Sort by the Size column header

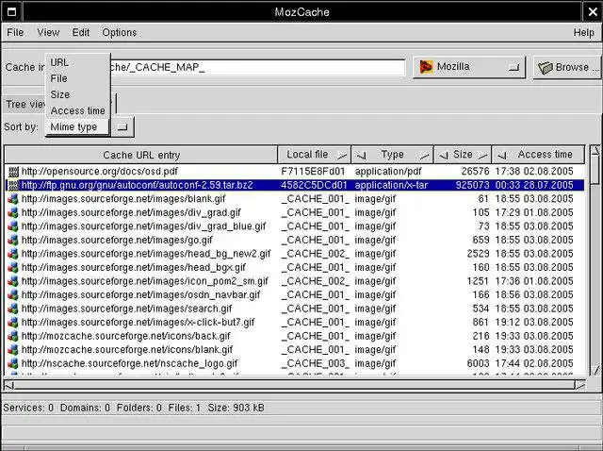tap(463, 155)
